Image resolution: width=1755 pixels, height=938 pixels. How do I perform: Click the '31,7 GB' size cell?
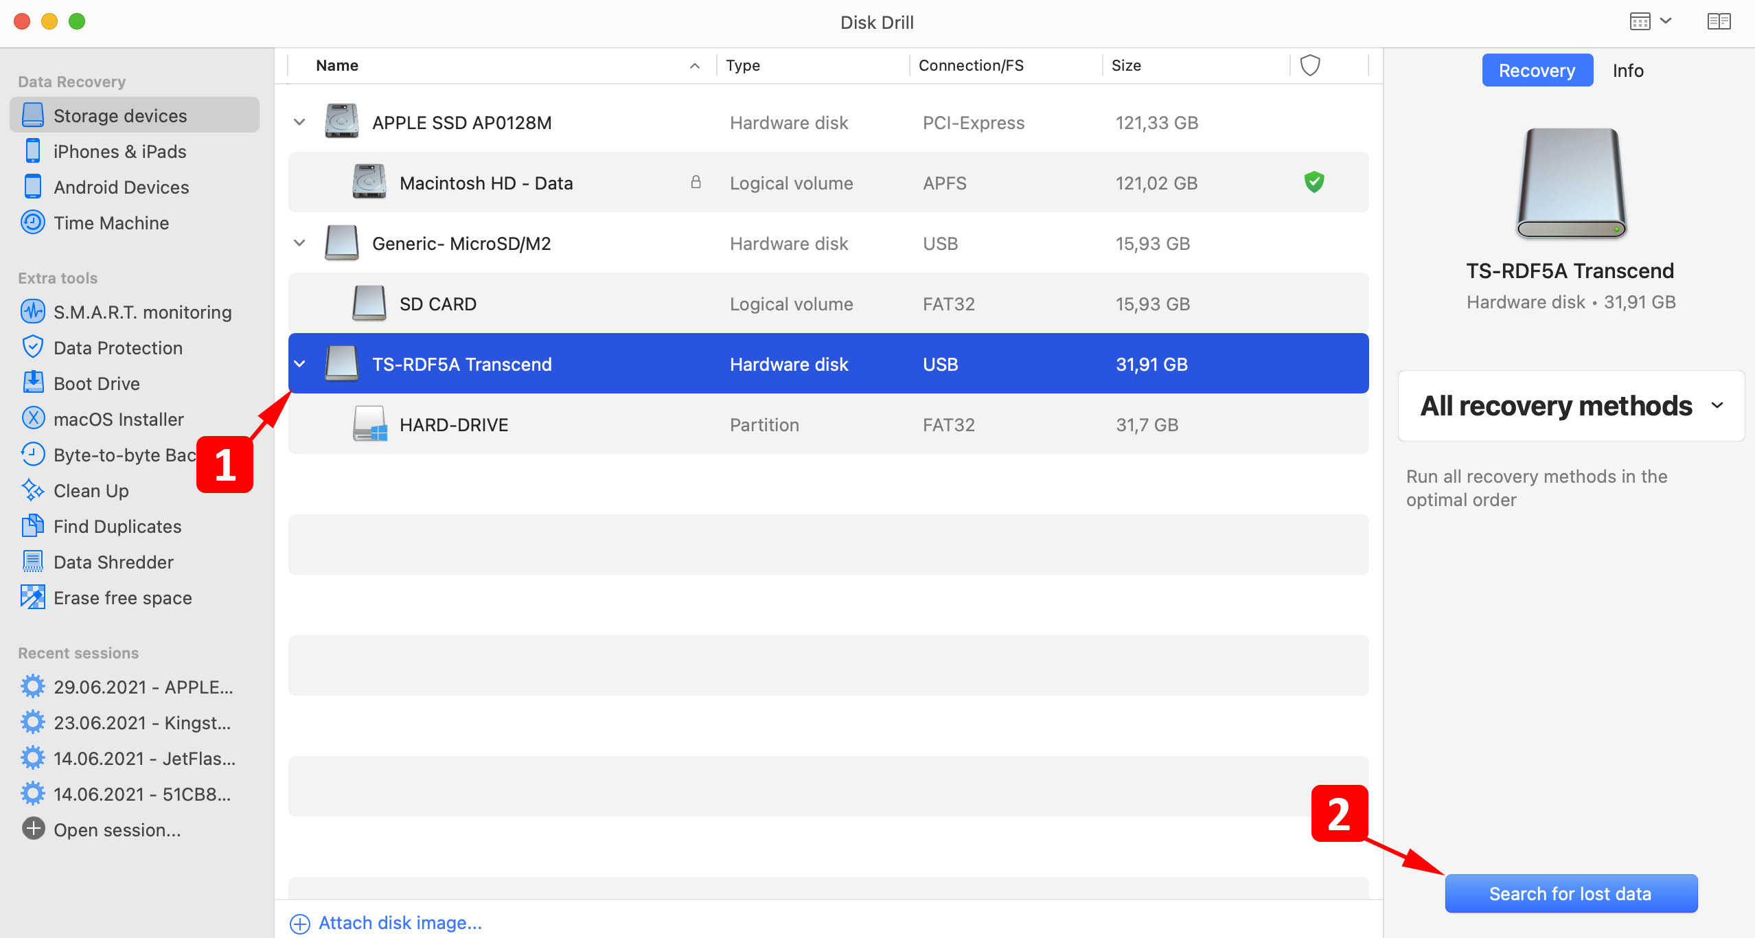[1147, 424]
